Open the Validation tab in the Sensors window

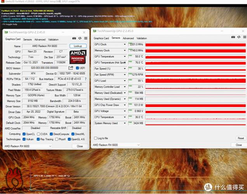click(141, 38)
